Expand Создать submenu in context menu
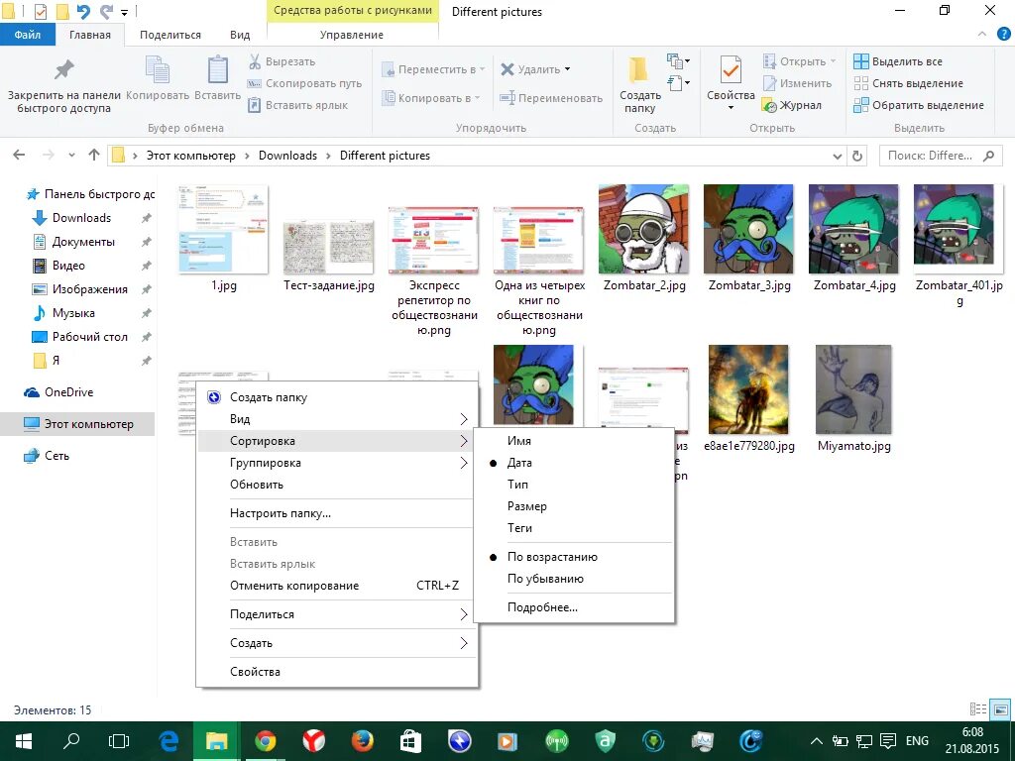The image size is (1015, 761). coord(337,643)
